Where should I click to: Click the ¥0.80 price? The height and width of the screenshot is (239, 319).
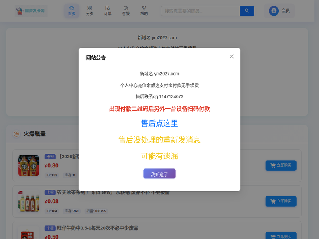click(x=51, y=166)
